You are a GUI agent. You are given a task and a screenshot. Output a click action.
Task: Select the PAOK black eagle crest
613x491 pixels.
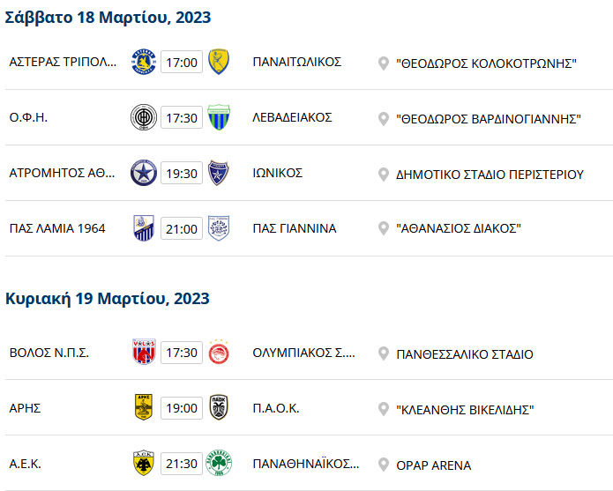(219, 407)
